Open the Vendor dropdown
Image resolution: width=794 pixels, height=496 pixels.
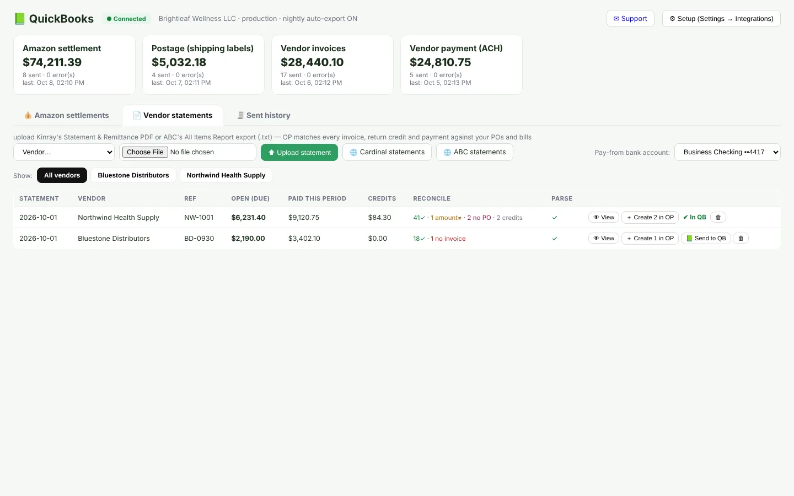[64, 152]
